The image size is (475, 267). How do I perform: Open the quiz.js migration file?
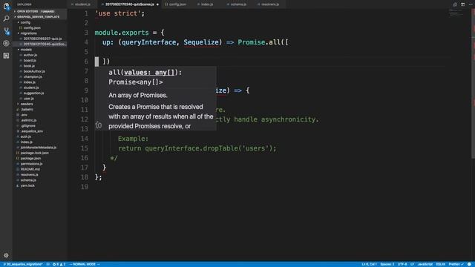click(x=42, y=39)
